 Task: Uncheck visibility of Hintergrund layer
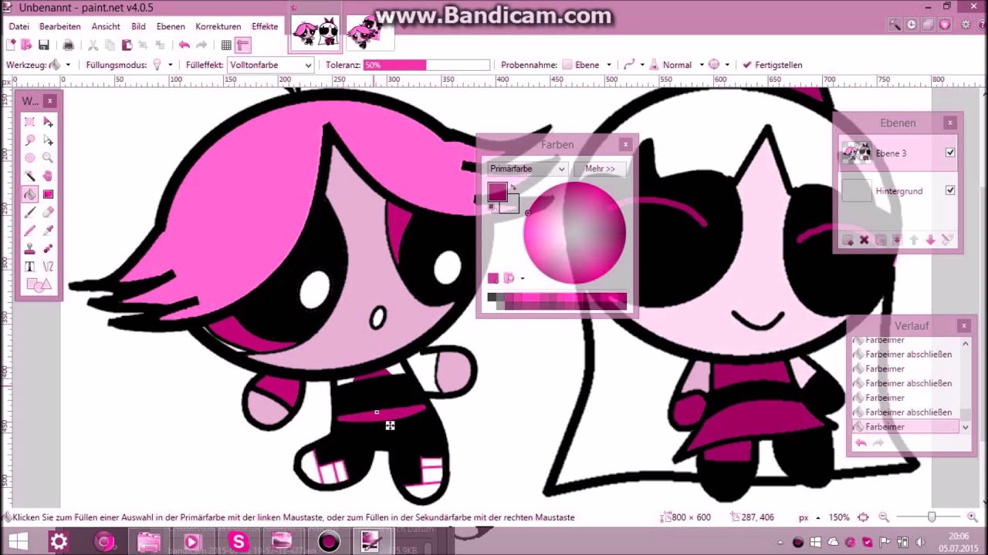950,190
